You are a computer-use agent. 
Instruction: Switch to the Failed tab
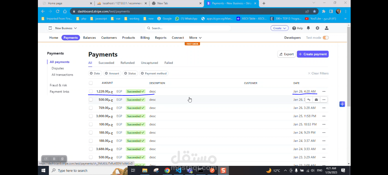(169, 63)
